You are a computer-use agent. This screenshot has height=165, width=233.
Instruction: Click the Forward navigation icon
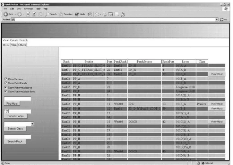point(19,14)
